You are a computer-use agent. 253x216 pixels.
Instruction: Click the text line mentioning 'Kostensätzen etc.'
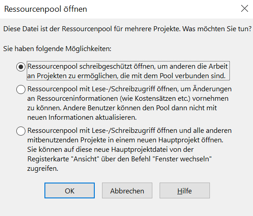pos(128,99)
